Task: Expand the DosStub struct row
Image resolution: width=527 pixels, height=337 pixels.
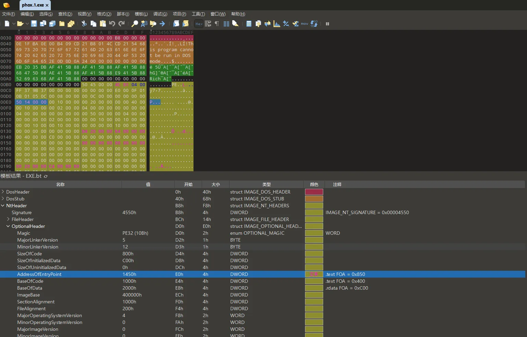Action: click(x=3, y=198)
